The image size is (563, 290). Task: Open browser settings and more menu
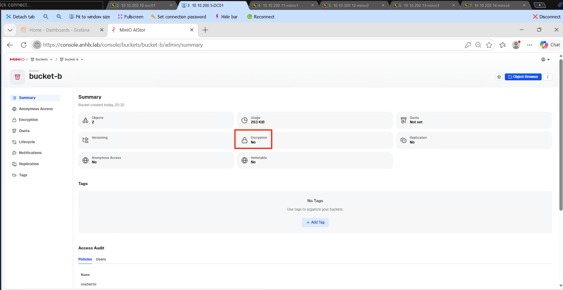(x=530, y=45)
